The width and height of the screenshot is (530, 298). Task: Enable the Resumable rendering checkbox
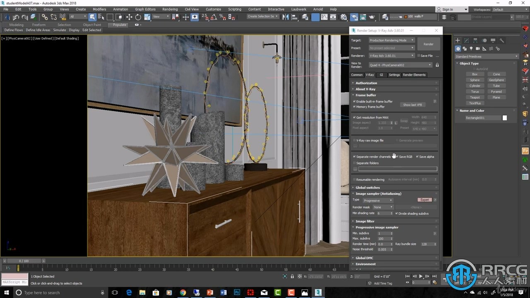click(354, 180)
